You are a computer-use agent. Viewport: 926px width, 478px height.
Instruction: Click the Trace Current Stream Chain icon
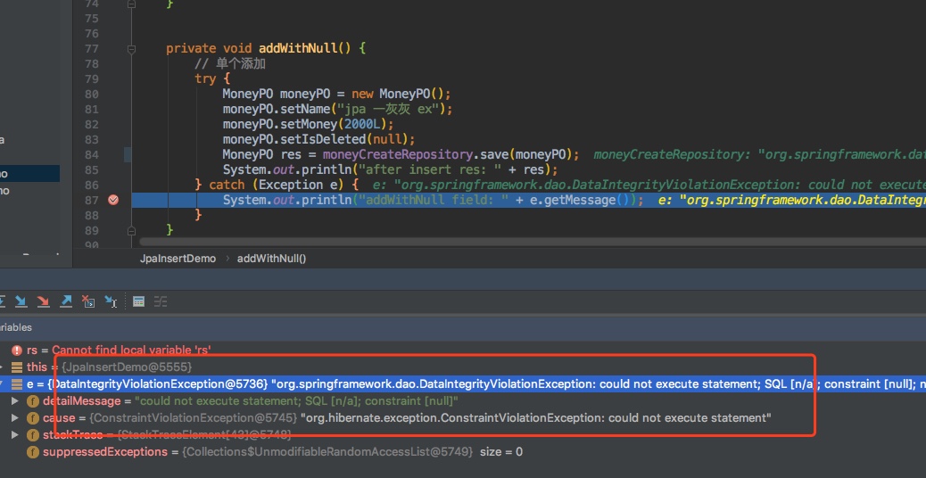161,301
